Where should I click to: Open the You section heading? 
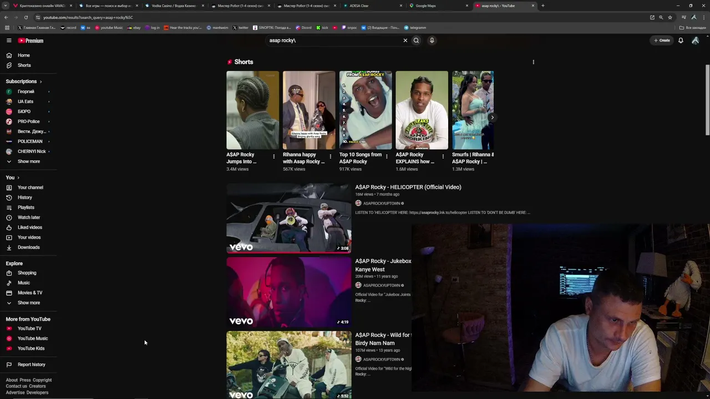[x=12, y=177]
